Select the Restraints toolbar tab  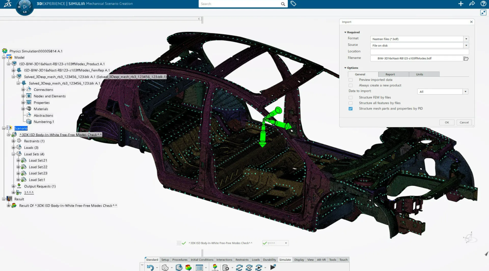coord(242,260)
